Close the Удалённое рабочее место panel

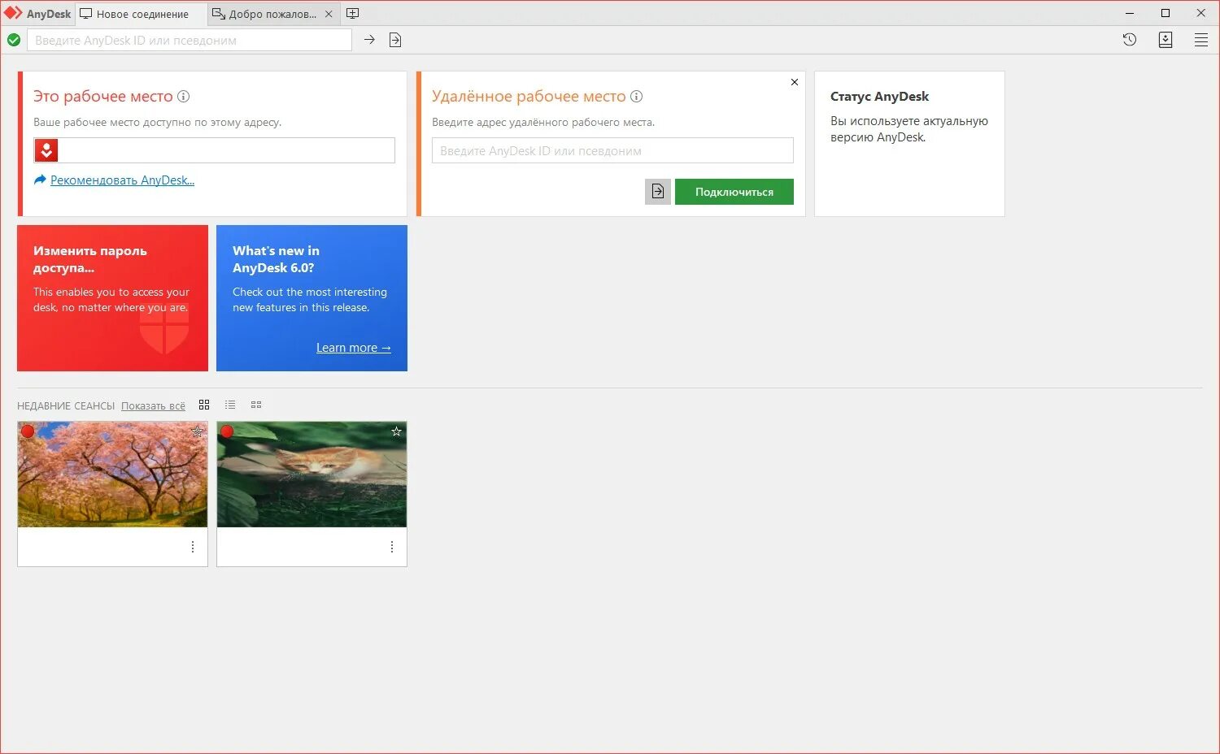click(x=795, y=82)
